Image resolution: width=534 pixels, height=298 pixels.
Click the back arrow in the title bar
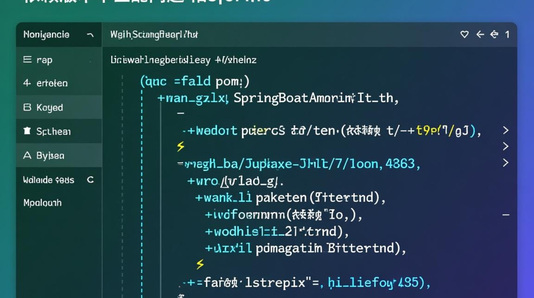(x=479, y=35)
